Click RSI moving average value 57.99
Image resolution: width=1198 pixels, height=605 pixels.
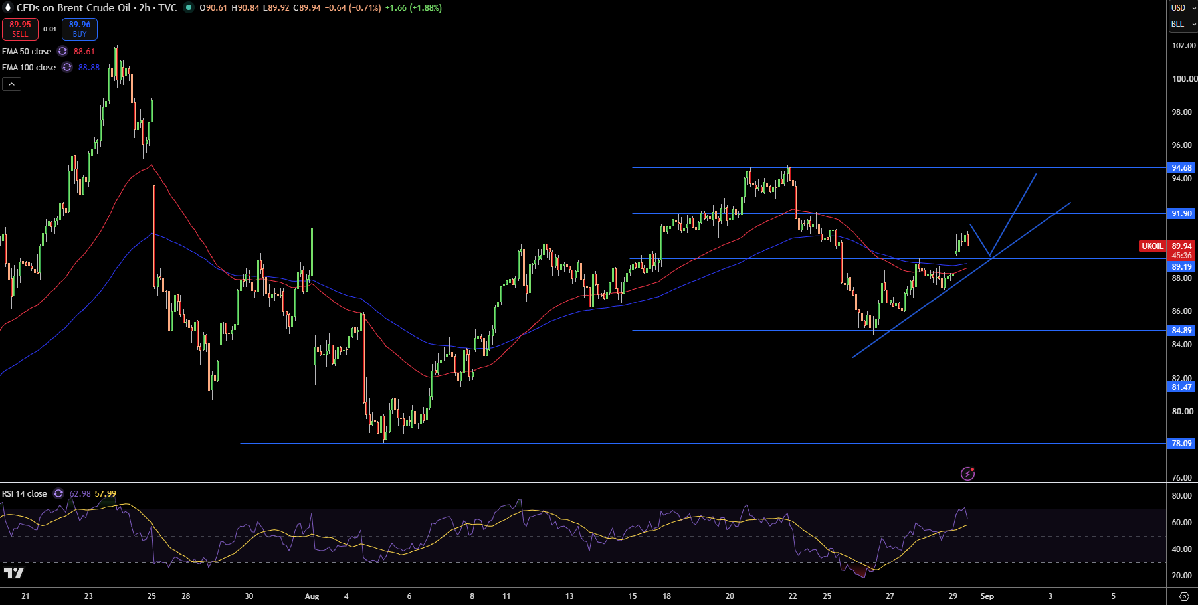click(x=106, y=493)
